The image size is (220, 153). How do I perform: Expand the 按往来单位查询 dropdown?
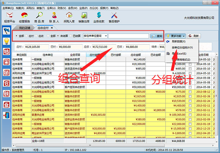click(x=106, y=36)
